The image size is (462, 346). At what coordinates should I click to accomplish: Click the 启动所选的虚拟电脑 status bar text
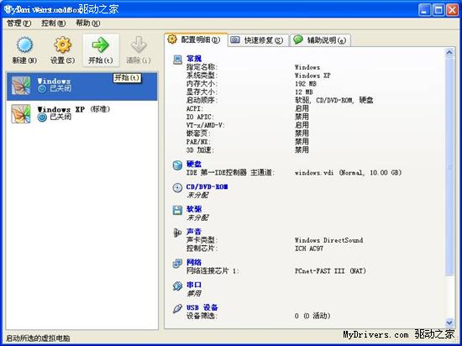(x=38, y=338)
